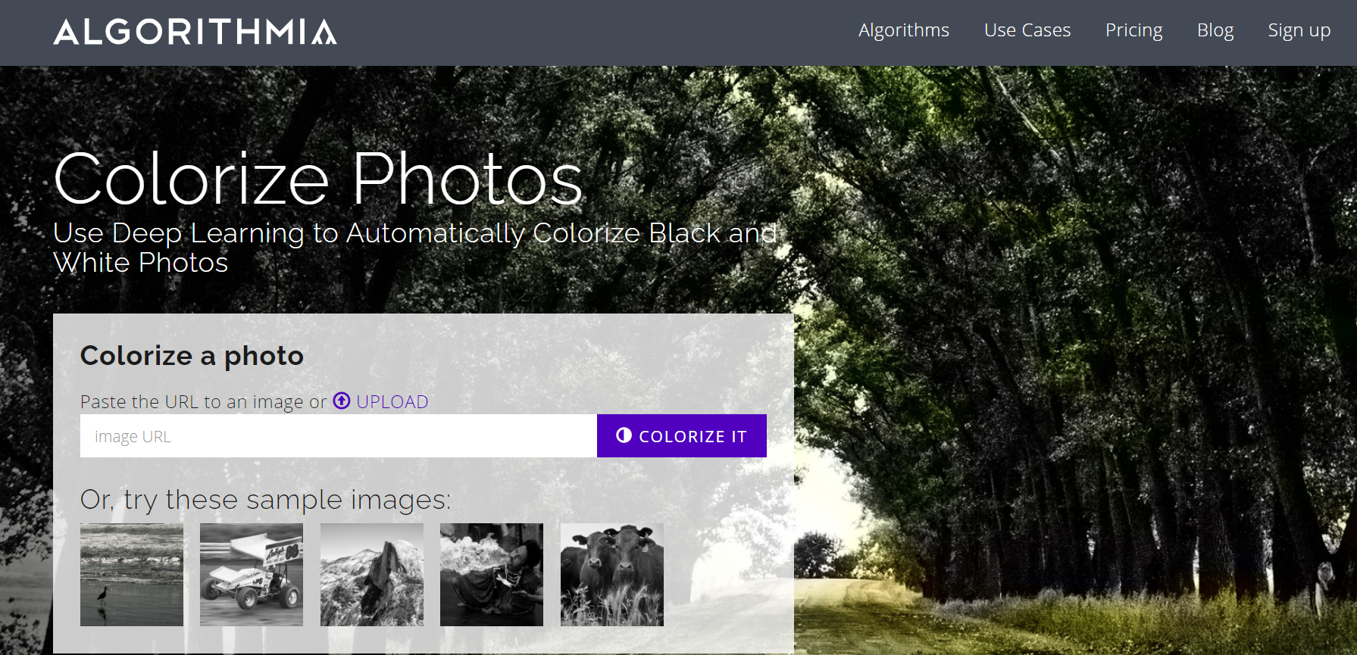This screenshot has width=1357, height=655.
Task: Open the Pricing page
Action: pos(1133,30)
